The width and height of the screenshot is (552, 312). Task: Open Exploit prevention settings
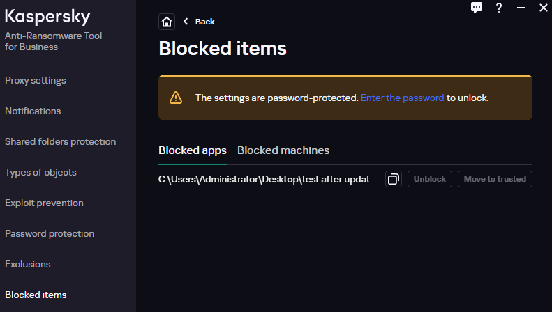click(x=44, y=203)
